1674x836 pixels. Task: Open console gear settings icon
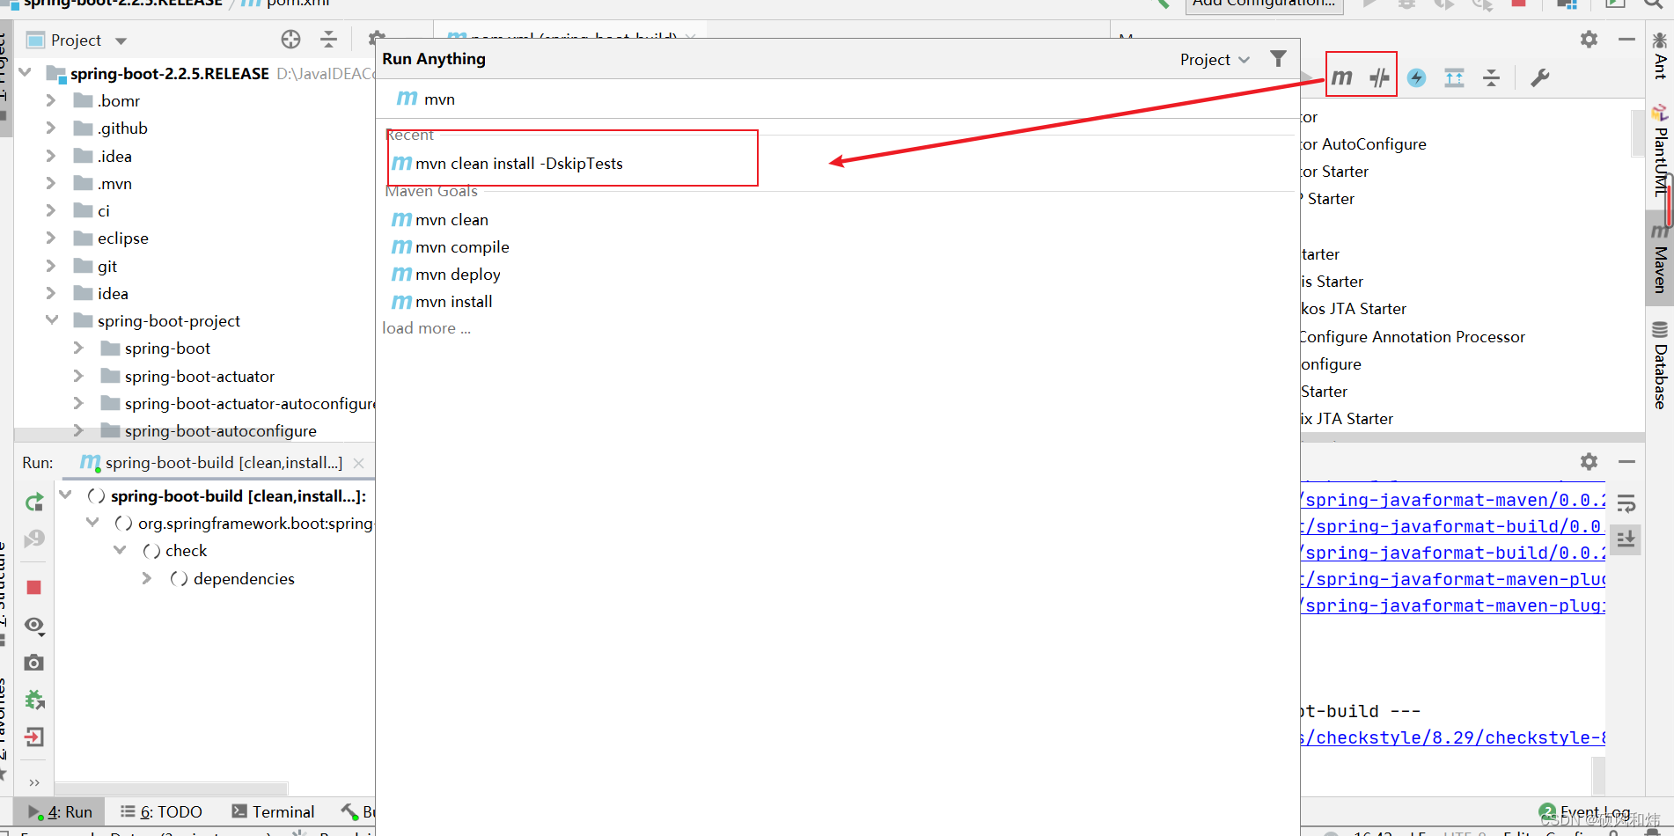1589,461
